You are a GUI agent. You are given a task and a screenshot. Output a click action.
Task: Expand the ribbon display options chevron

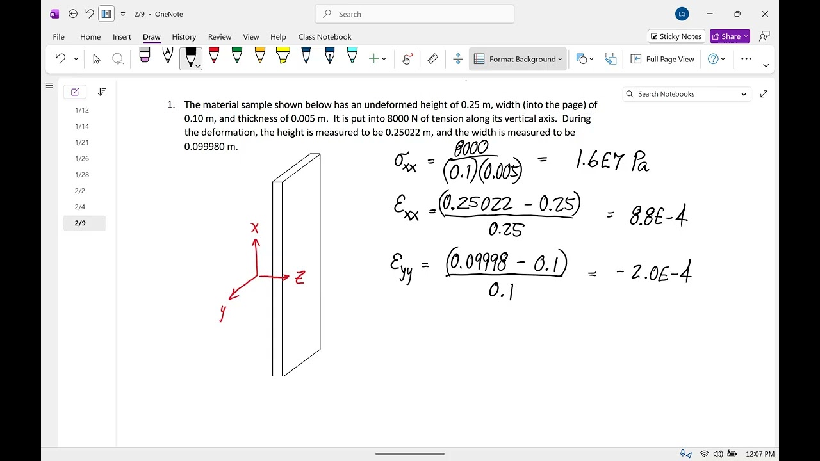pyautogui.click(x=766, y=65)
